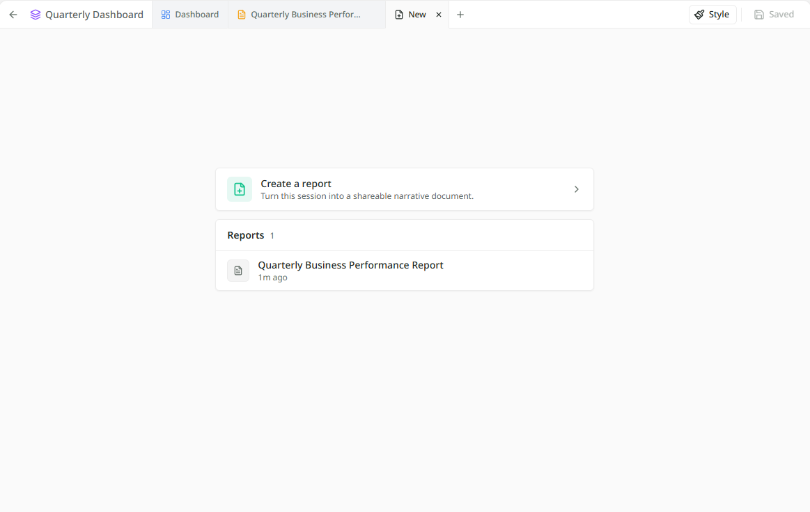Click the orange report tab icon
The image size is (810, 512).
click(241, 15)
